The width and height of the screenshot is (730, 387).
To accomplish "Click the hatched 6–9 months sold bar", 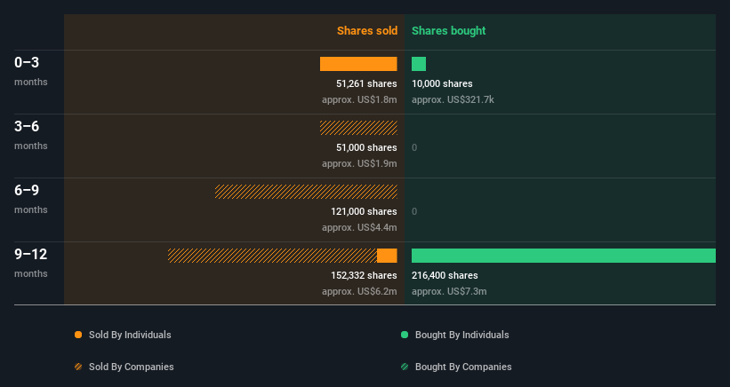I will 306,192.
